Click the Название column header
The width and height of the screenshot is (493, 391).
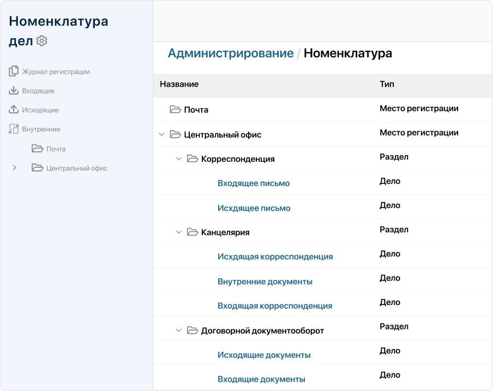[x=176, y=84]
